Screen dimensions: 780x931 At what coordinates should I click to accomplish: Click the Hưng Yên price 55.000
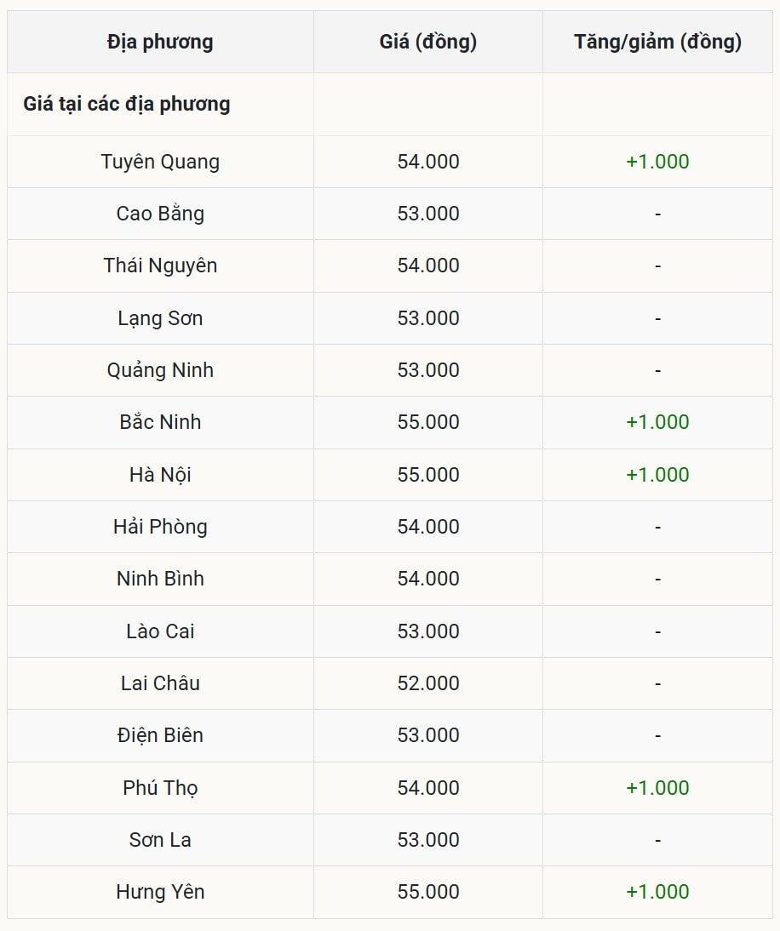coord(427,892)
